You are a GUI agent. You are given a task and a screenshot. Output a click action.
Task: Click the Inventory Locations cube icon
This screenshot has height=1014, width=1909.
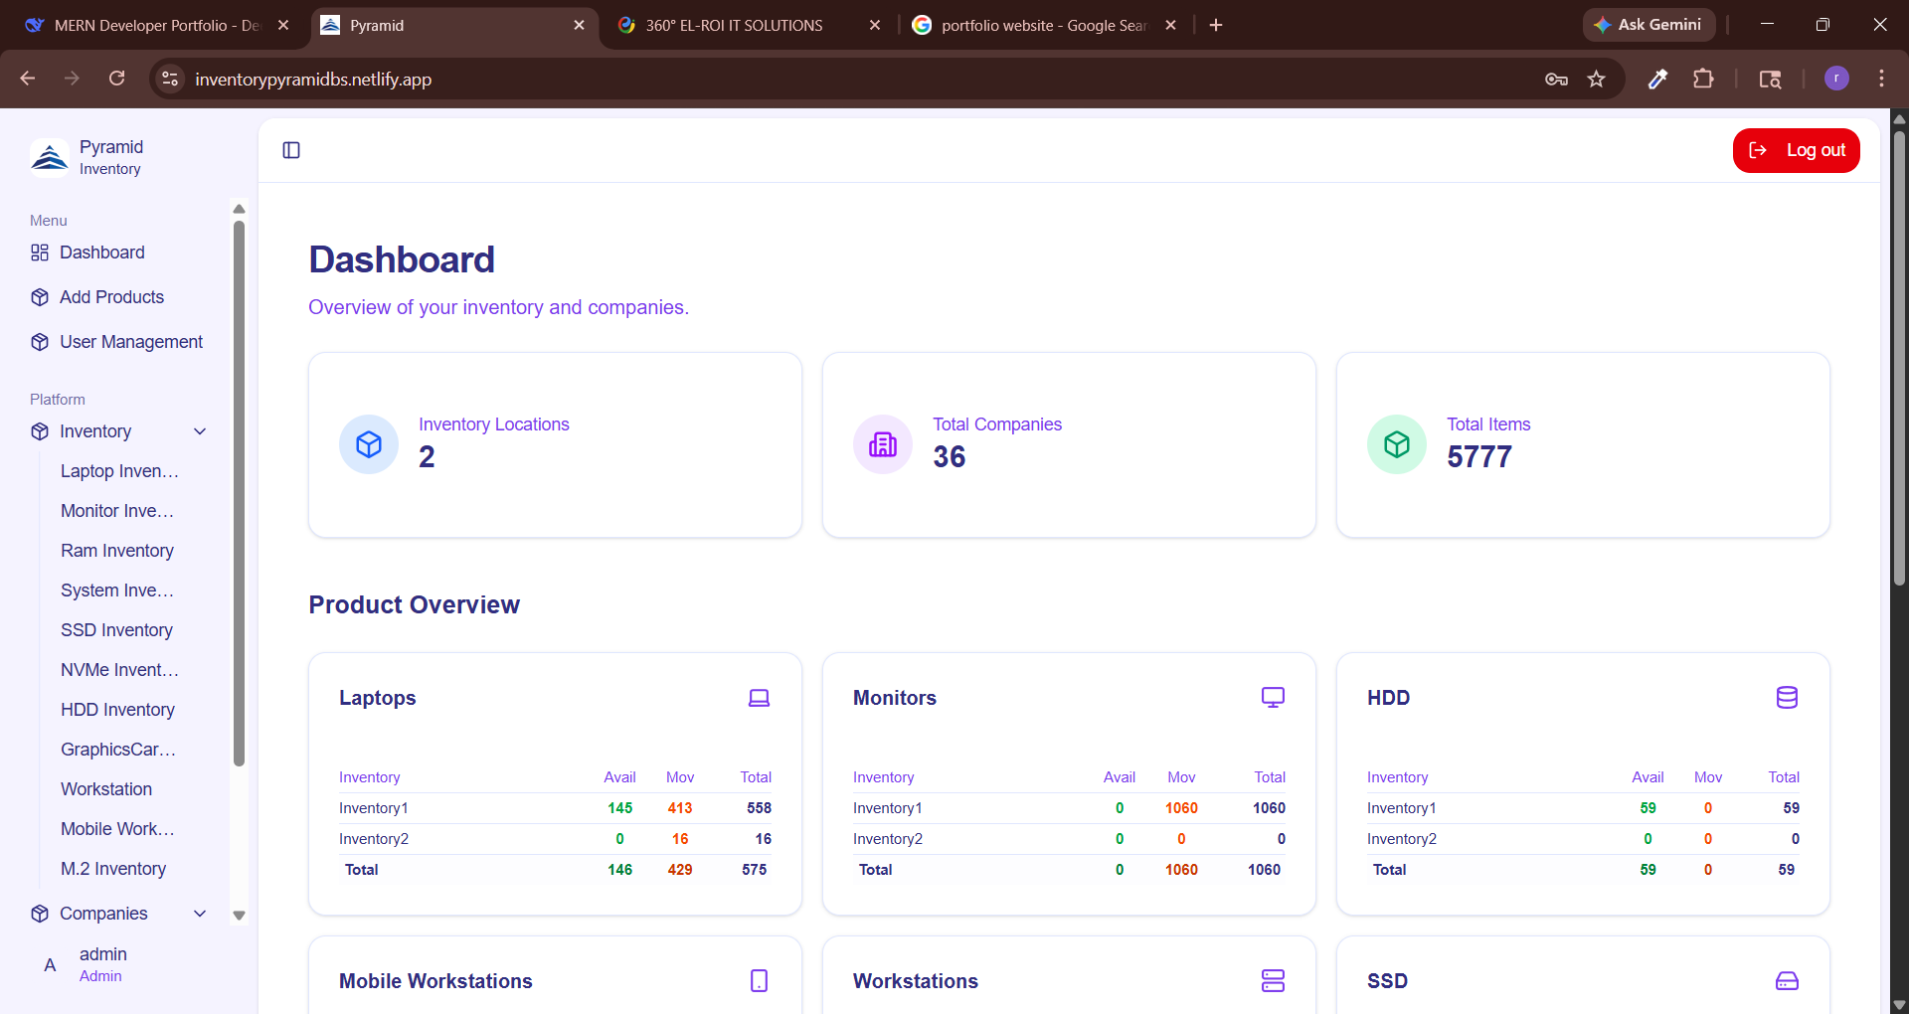point(369,444)
